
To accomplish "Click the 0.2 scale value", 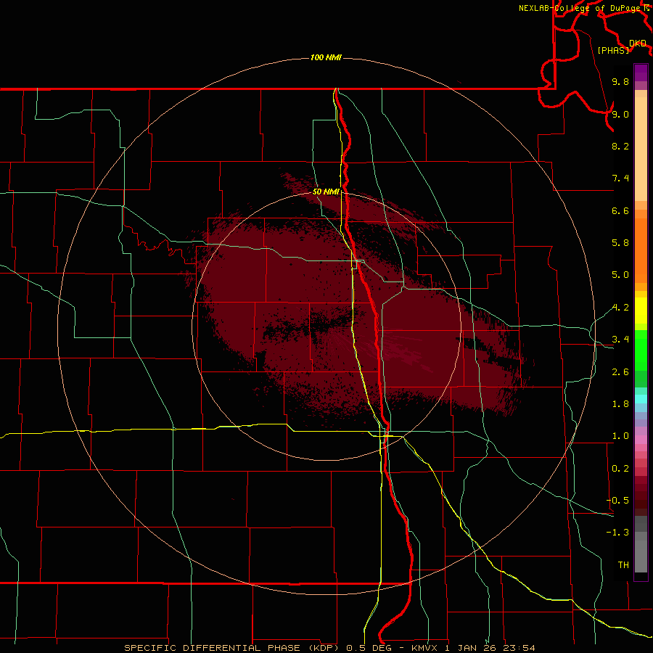I will click(x=620, y=469).
